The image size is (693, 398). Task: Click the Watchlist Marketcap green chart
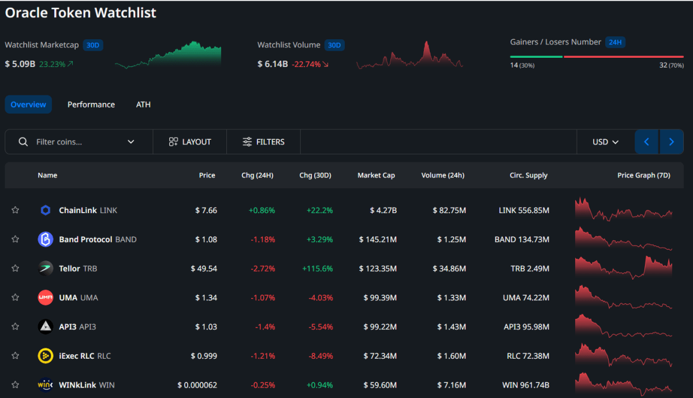click(168, 55)
